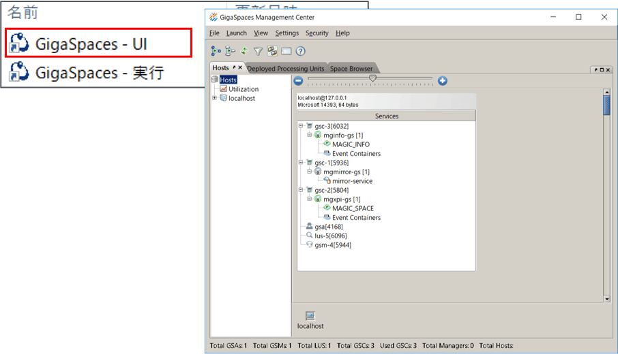The height and width of the screenshot is (354, 618).
Task: Expand the localhost node in Hosts tree
Action: pos(215,98)
